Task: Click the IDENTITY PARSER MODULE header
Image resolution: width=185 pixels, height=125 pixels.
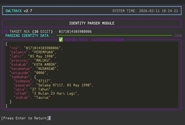Action: [92, 23]
